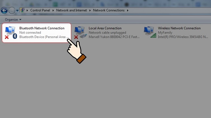Expand the arrow after Network Connections breadcrumb
Image resolution: width=211 pixels, height=118 pixels.
128,10
